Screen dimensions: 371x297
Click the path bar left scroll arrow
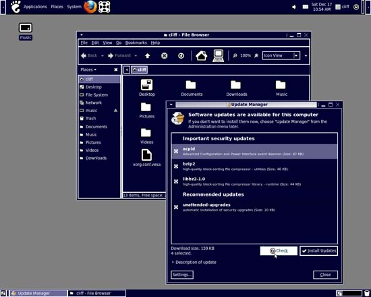pyautogui.click(x=127, y=70)
